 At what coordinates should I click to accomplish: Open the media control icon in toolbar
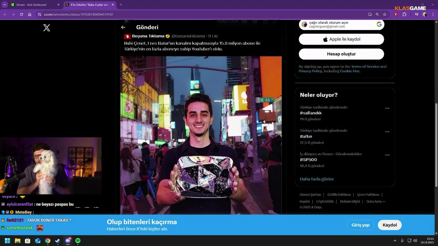pos(416,14)
